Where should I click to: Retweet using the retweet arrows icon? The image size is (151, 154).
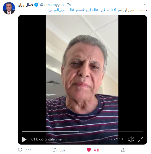54,150
